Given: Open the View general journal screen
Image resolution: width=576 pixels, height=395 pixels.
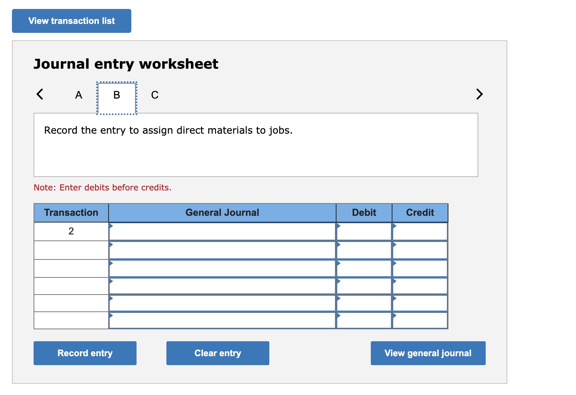Looking at the screenshot, I should [x=428, y=353].
